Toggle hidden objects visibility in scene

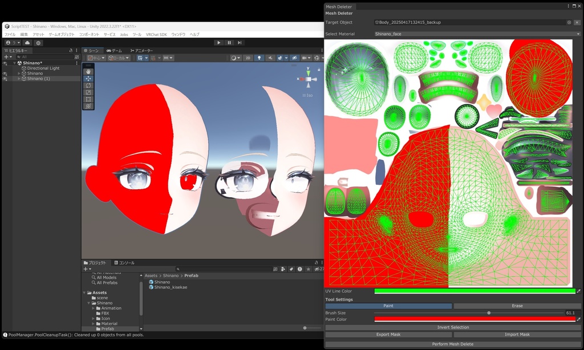[x=295, y=58]
